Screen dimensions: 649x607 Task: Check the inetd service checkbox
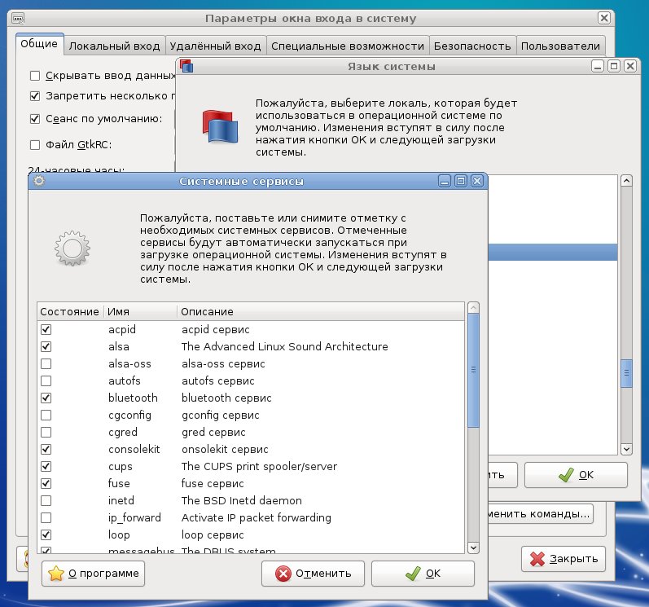(46, 500)
